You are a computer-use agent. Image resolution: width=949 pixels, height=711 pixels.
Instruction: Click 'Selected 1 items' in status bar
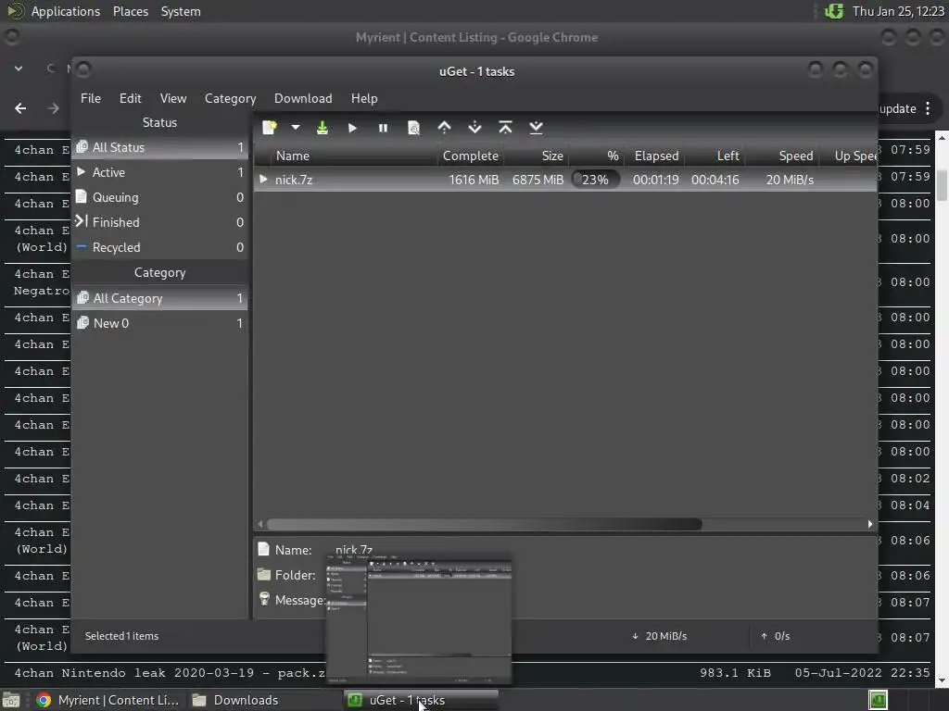(x=121, y=636)
